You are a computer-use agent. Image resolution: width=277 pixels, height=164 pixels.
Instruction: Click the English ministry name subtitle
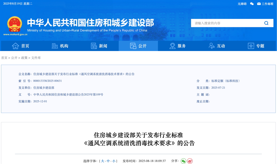[87, 30]
